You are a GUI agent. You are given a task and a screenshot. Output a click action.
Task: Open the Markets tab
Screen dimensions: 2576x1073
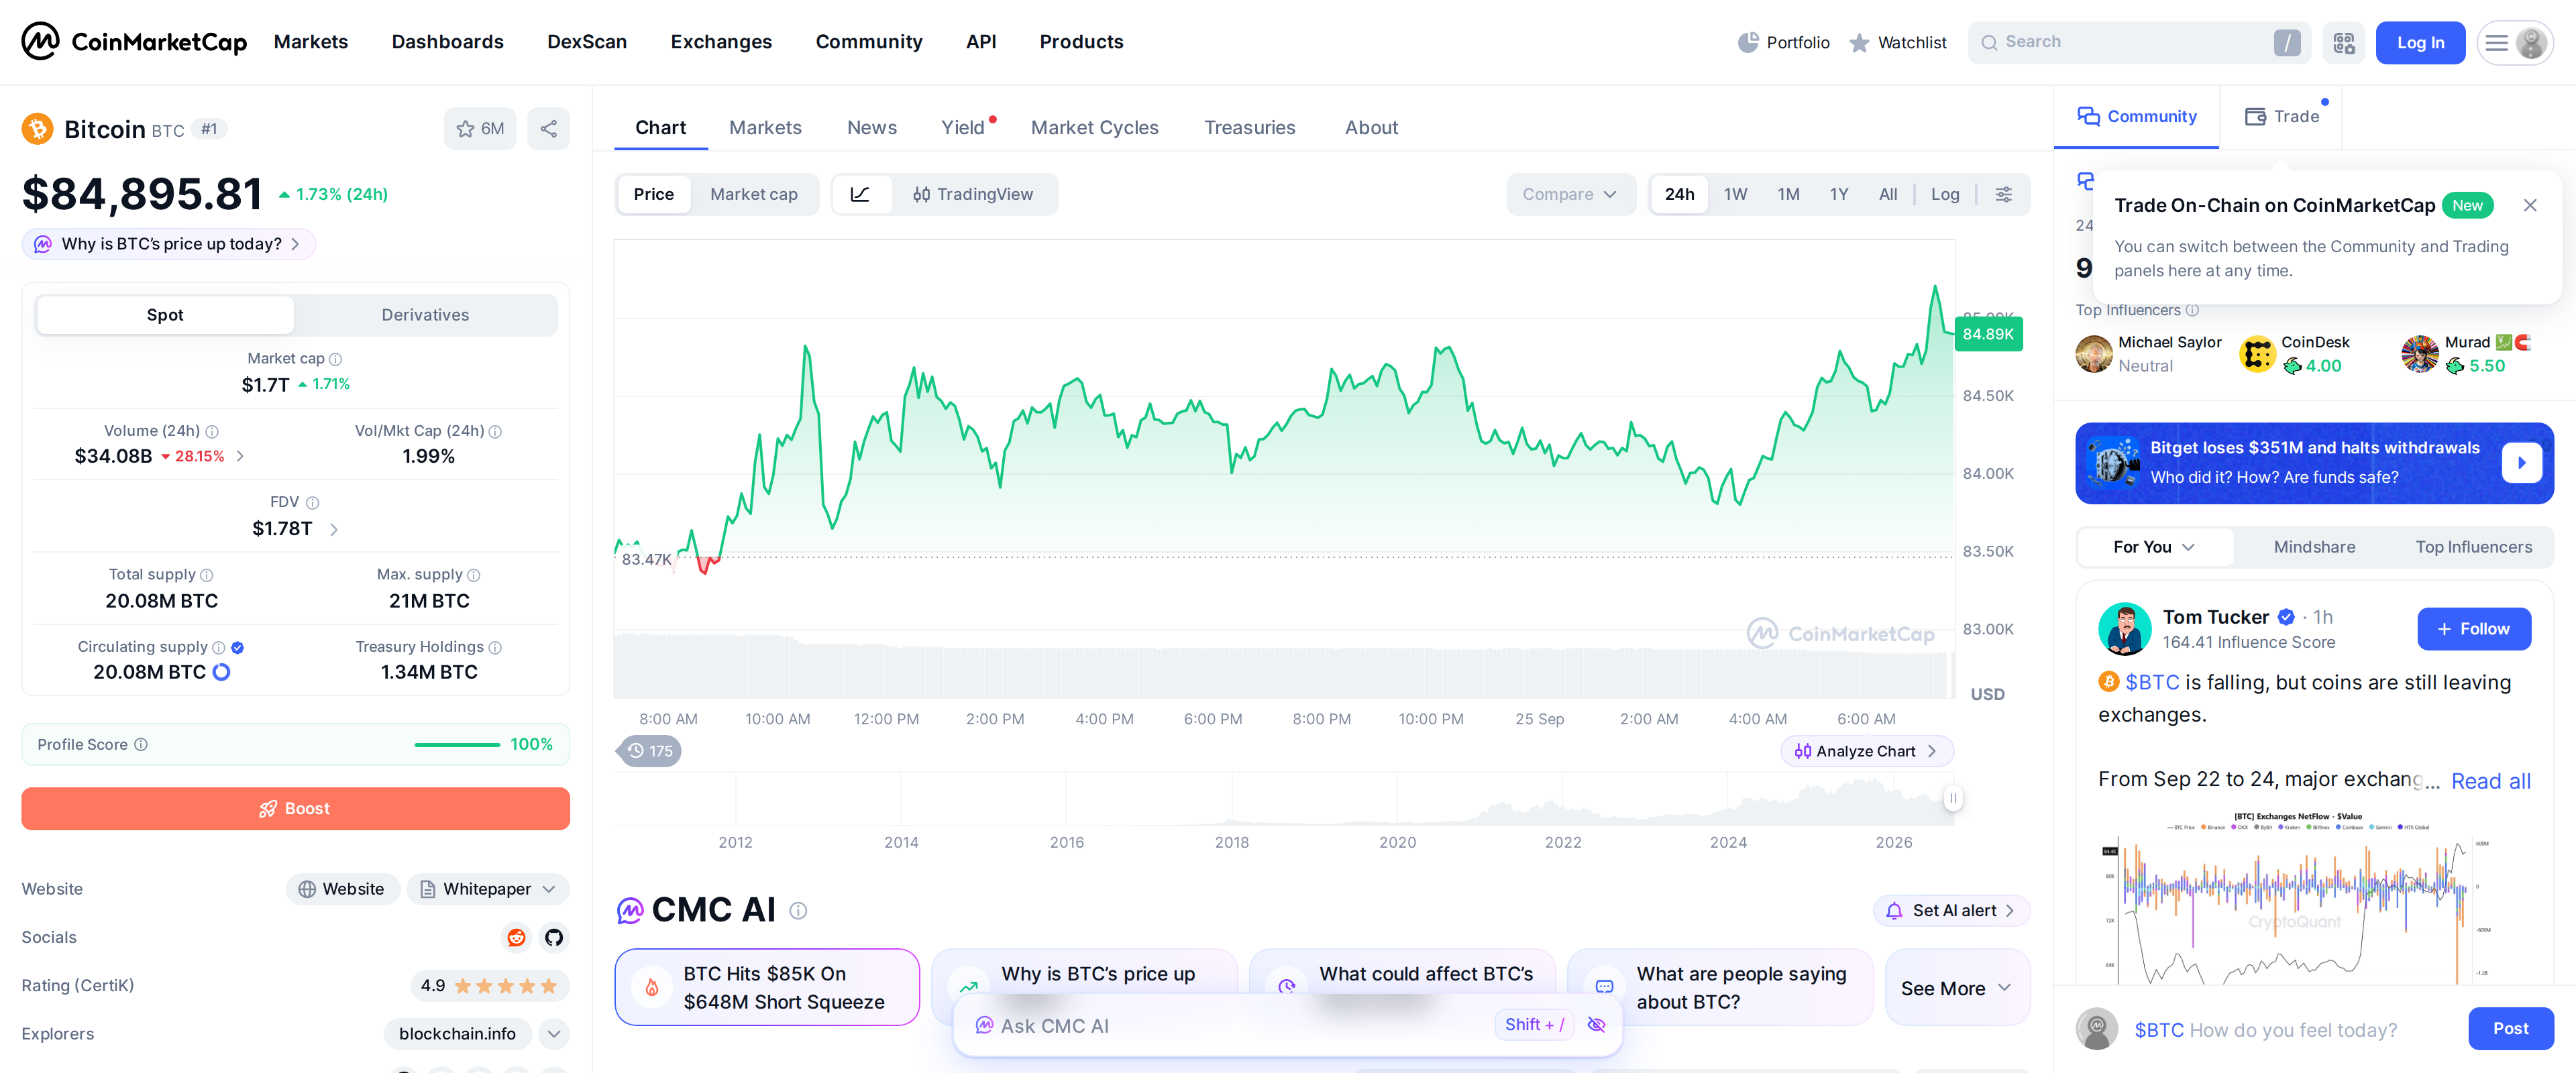click(765, 127)
